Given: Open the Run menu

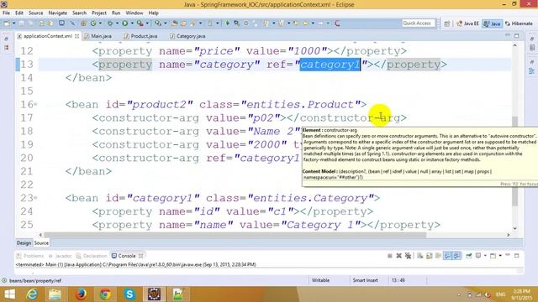Looking at the screenshot, I should tap(116, 13).
